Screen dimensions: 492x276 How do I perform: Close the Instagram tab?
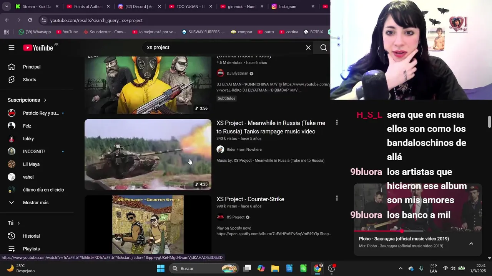[x=313, y=7]
